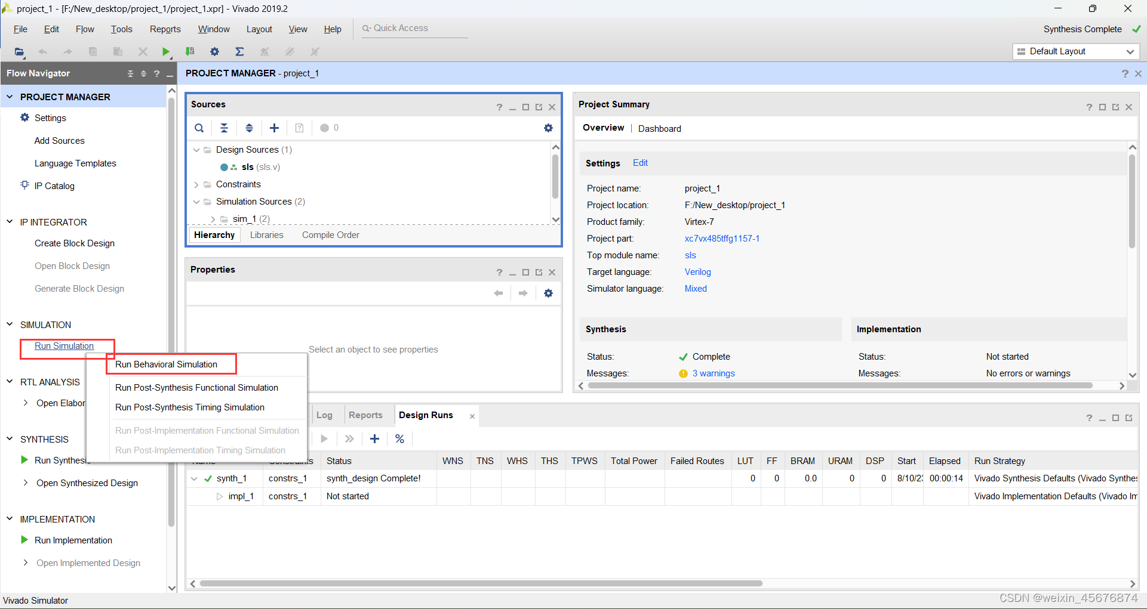Click the plus icon in Design Runs toolbar

[x=374, y=439]
